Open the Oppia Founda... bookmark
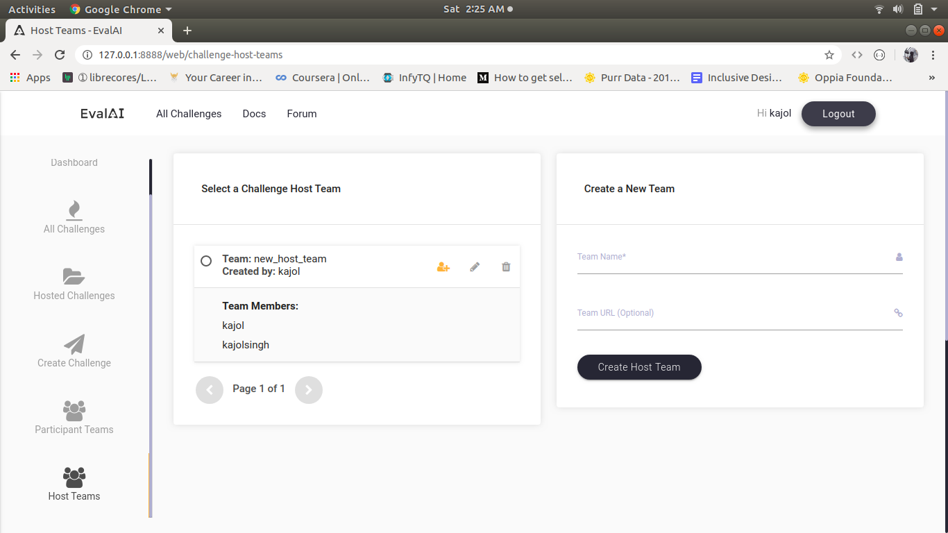Image resolution: width=948 pixels, height=533 pixels. point(845,78)
